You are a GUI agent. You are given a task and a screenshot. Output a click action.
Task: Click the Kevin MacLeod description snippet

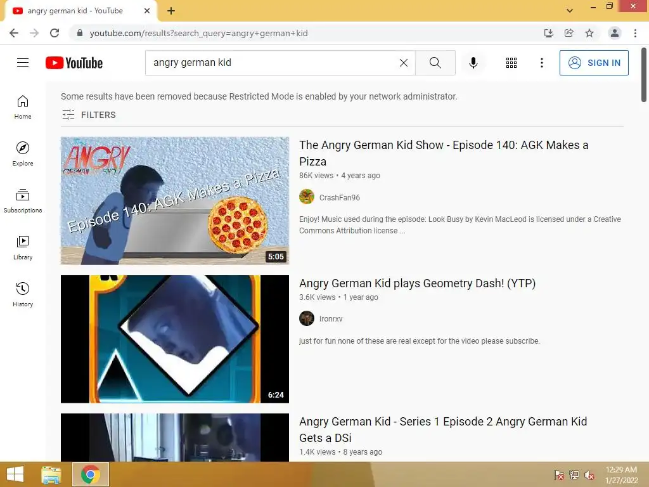click(460, 225)
